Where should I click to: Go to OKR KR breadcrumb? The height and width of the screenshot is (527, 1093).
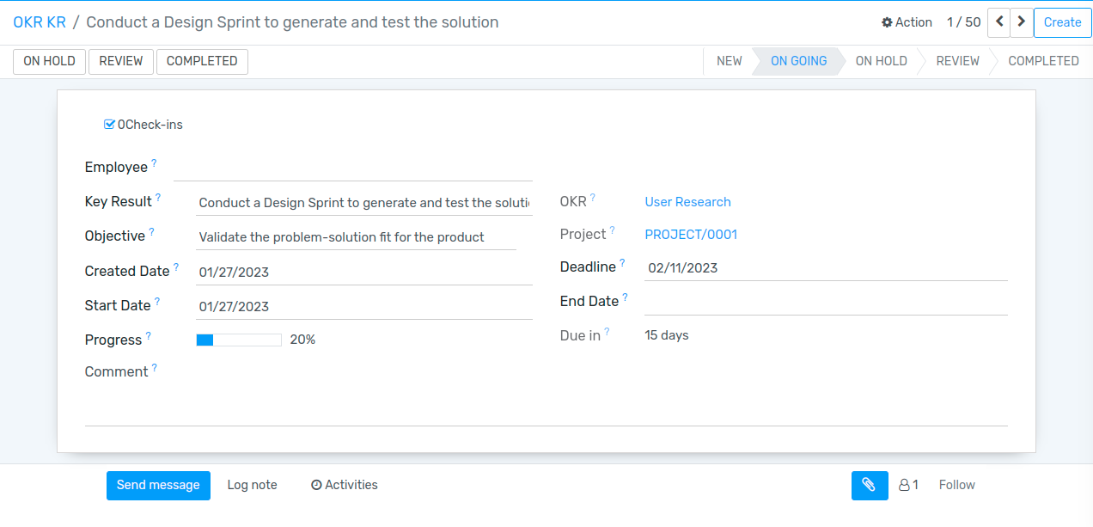[x=40, y=22]
